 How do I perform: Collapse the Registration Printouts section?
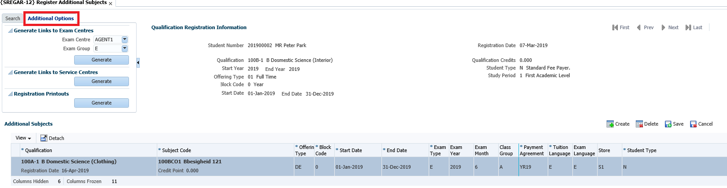10,94
